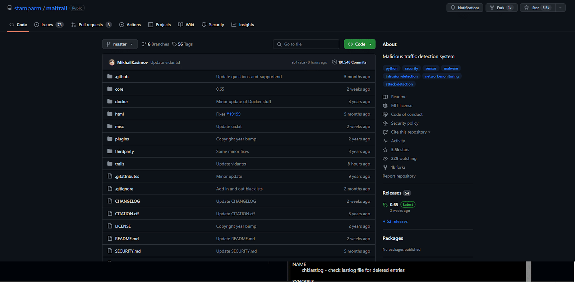Click the folder icon next to trails
Viewport: 575px width, 283px height.
point(110,164)
